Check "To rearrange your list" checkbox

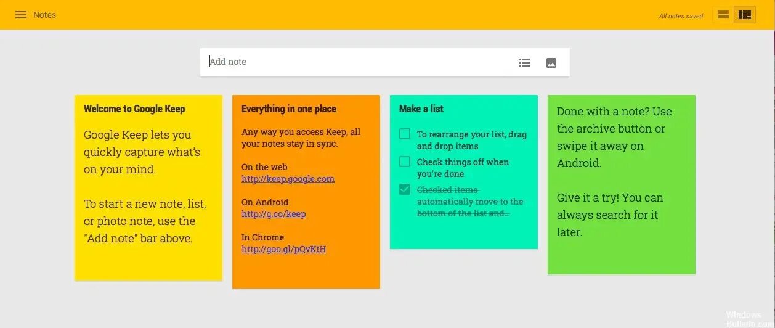pyautogui.click(x=405, y=134)
